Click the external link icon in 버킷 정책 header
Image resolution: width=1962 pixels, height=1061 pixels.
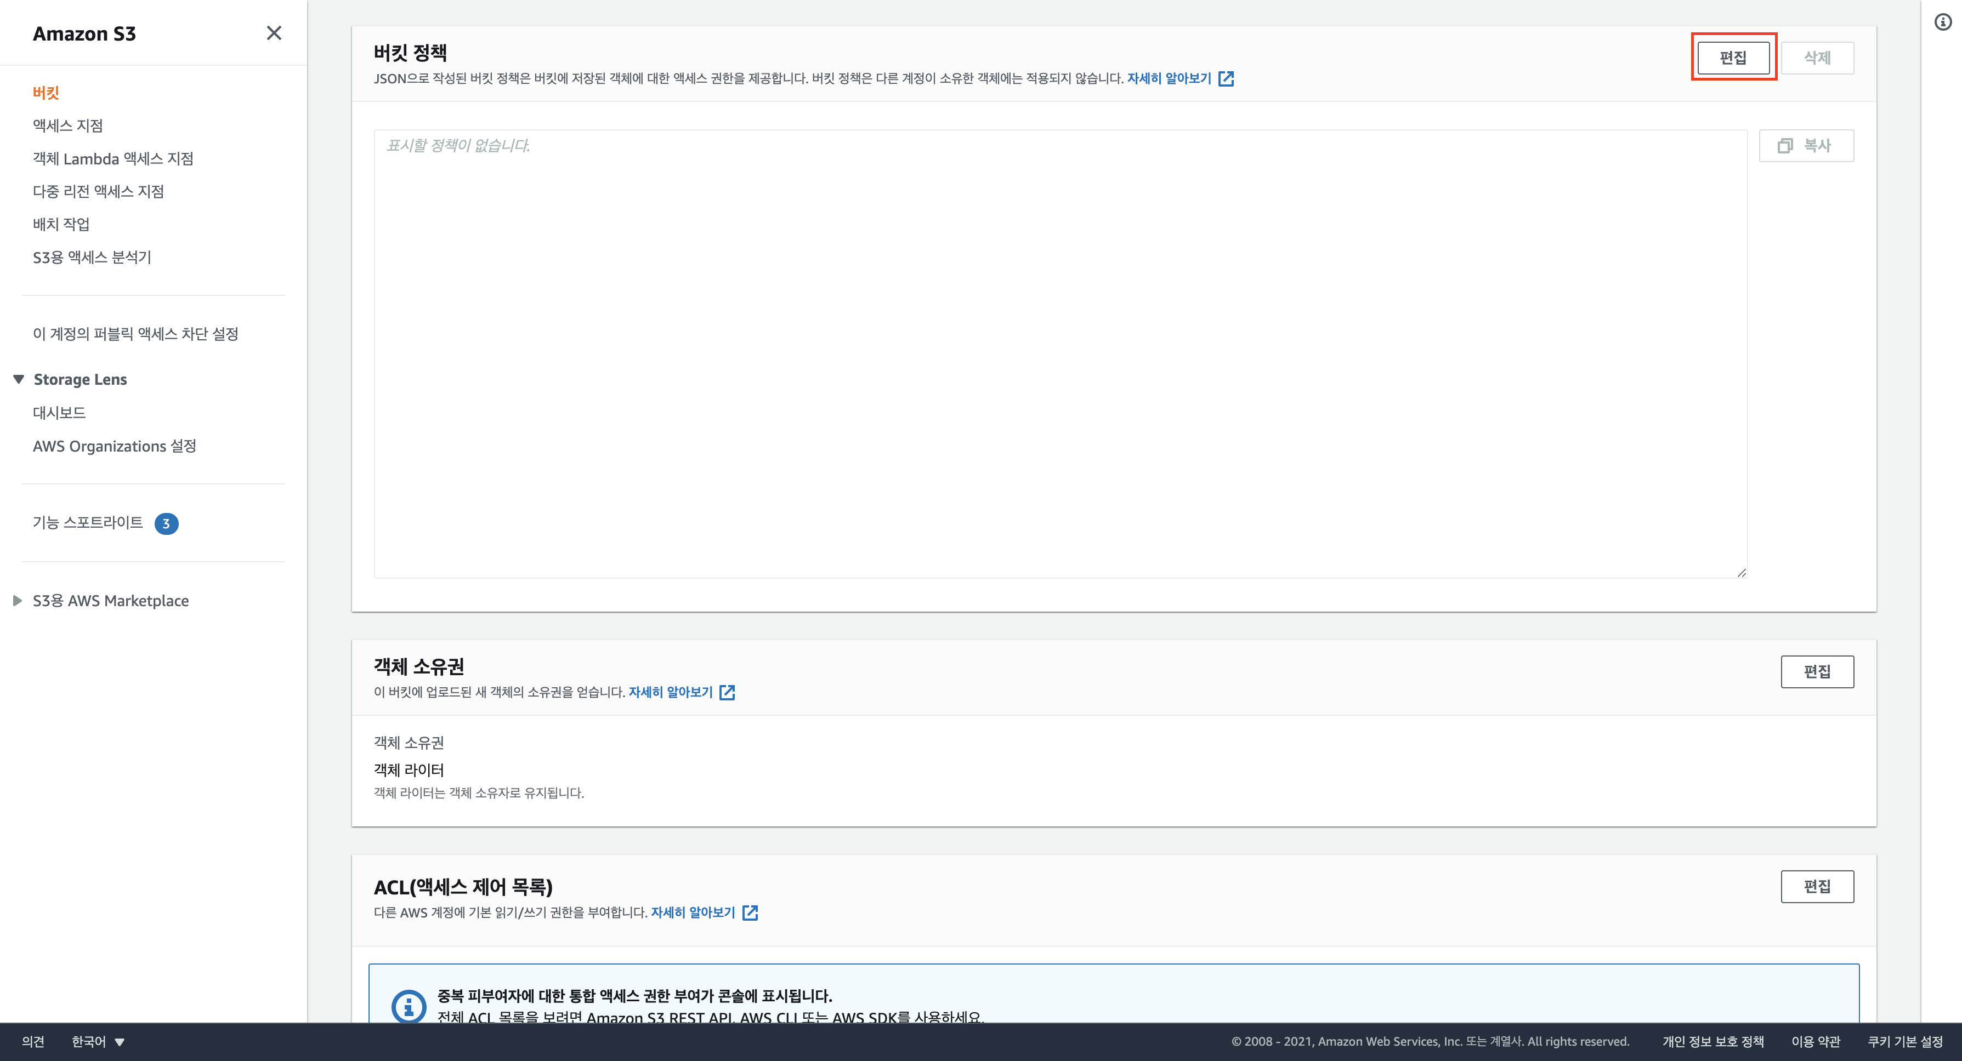(x=1226, y=78)
